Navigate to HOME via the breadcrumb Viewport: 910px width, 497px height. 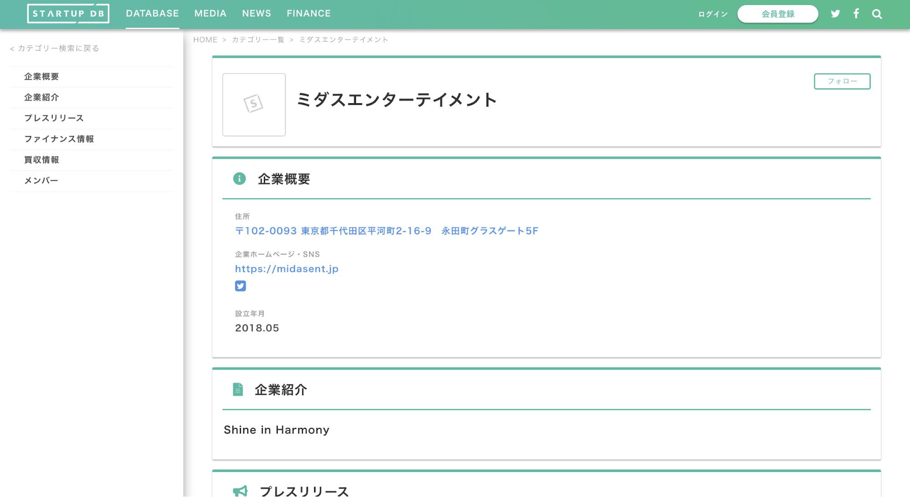tap(205, 40)
